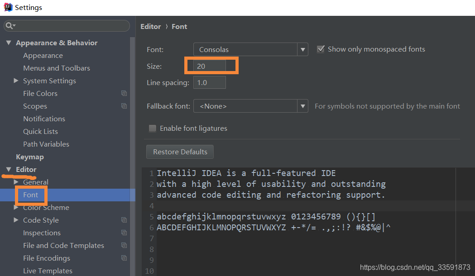Select Keymap in settings tree

(x=30, y=157)
